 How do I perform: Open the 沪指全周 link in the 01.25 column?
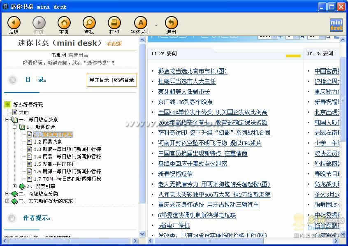click(327, 81)
